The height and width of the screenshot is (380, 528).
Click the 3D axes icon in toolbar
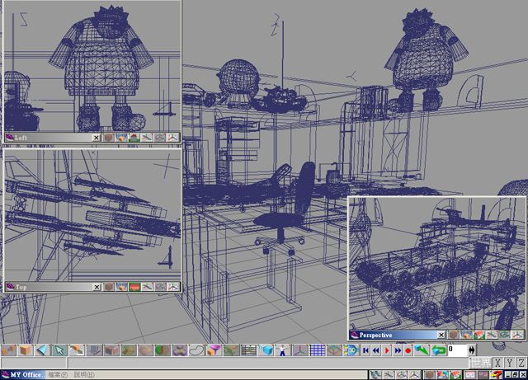pos(299,350)
